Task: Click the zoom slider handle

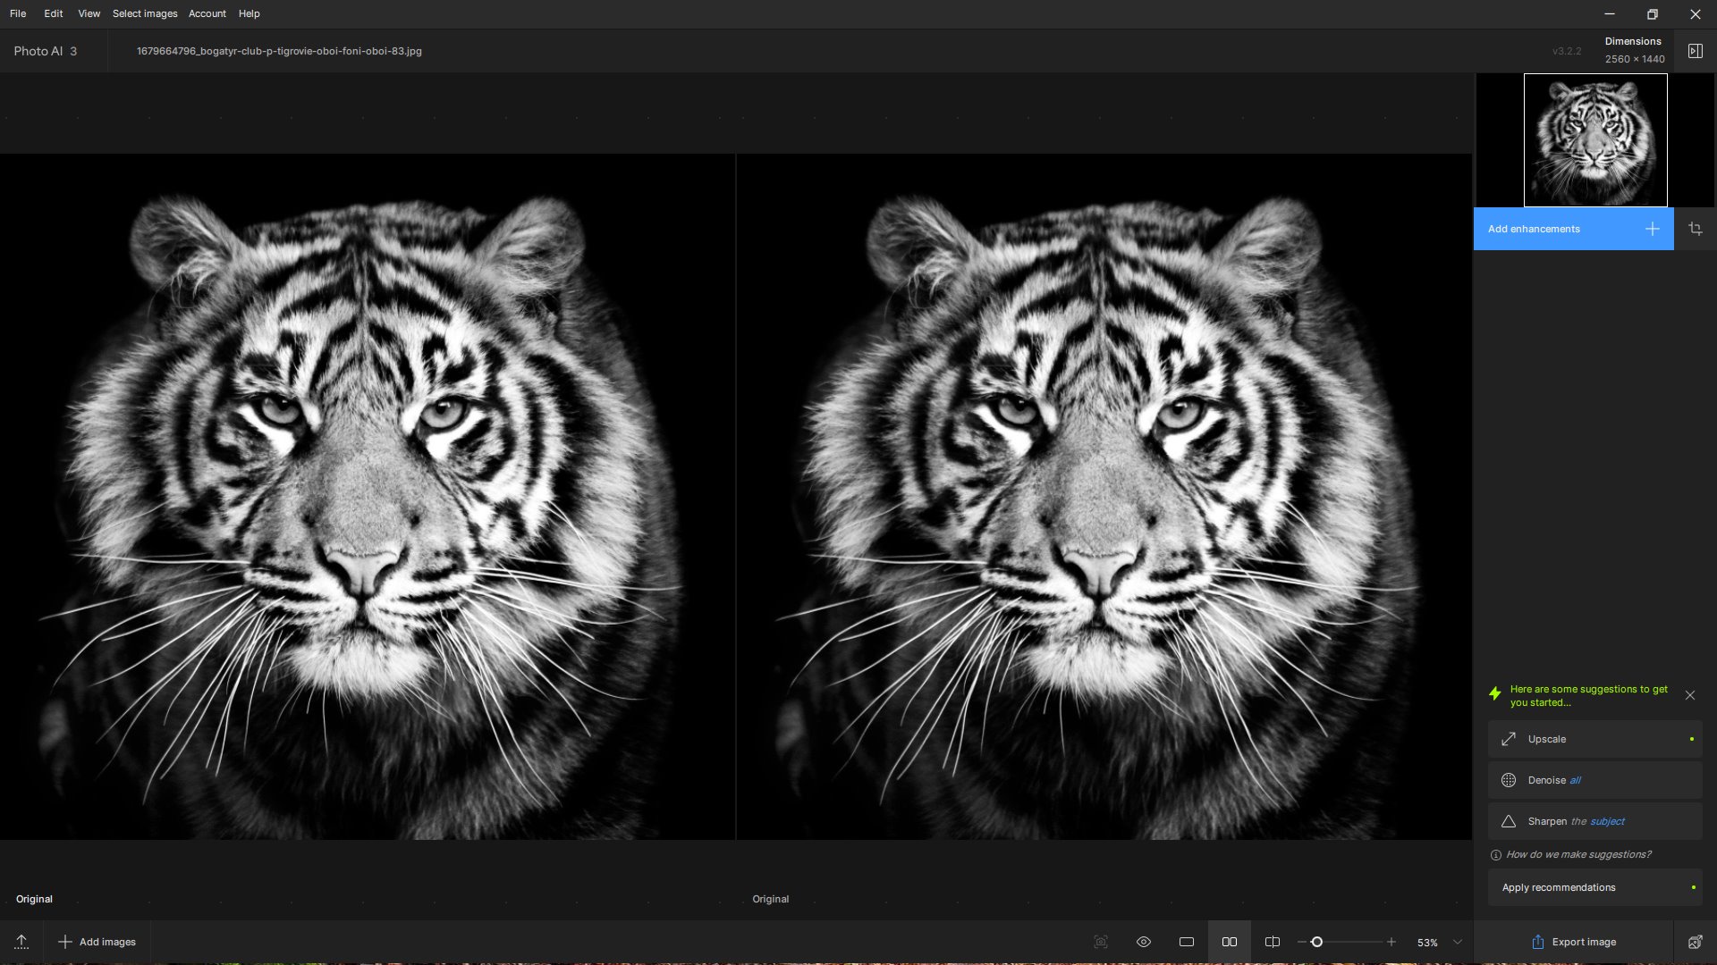Action: 1316,942
